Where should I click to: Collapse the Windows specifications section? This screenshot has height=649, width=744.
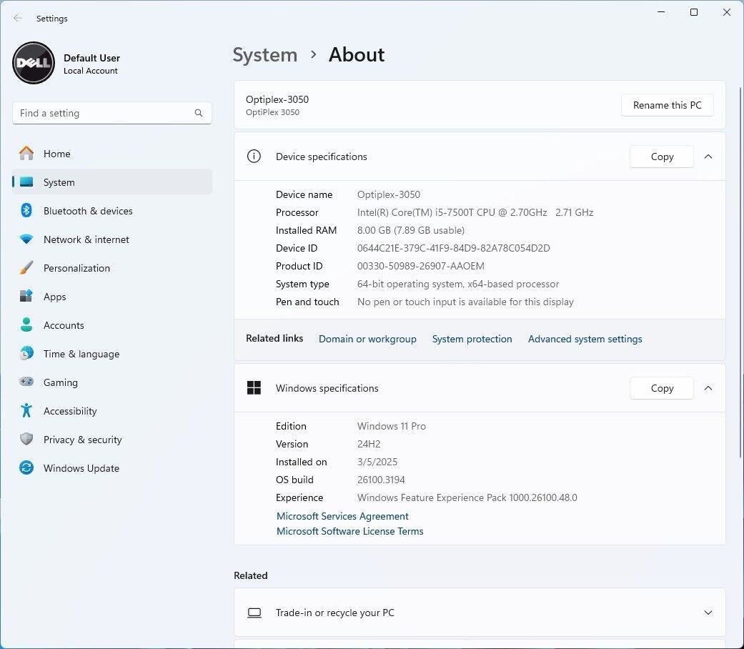(708, 388)
